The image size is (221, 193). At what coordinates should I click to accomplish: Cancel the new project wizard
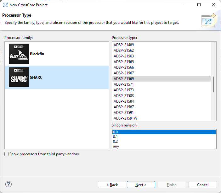click(202, 185)
